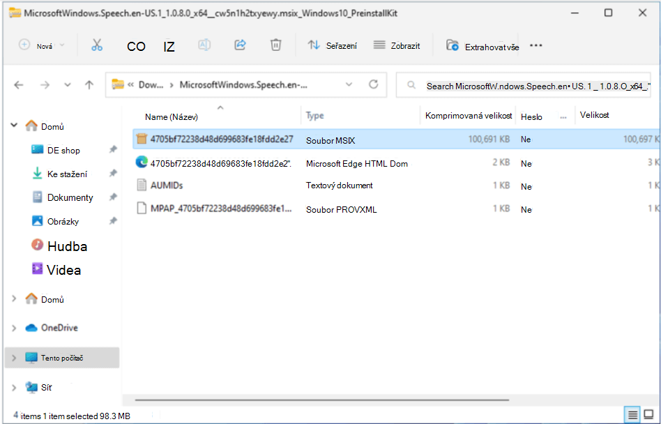
Task: Click the search box field
Action: [x=524, y=86]
